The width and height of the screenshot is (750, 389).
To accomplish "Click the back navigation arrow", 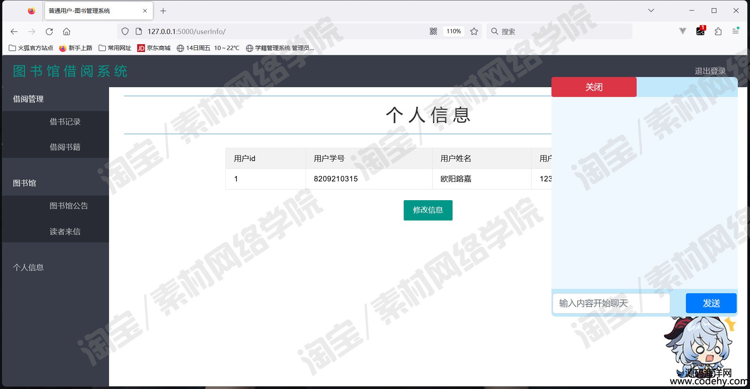I will 14,32.
